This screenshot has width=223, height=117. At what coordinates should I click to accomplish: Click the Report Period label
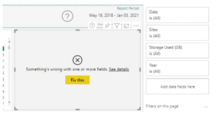click(128, 8)
